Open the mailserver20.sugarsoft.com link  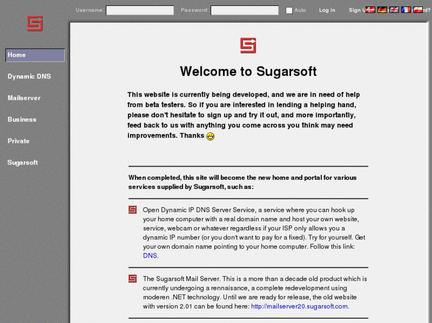299,306
